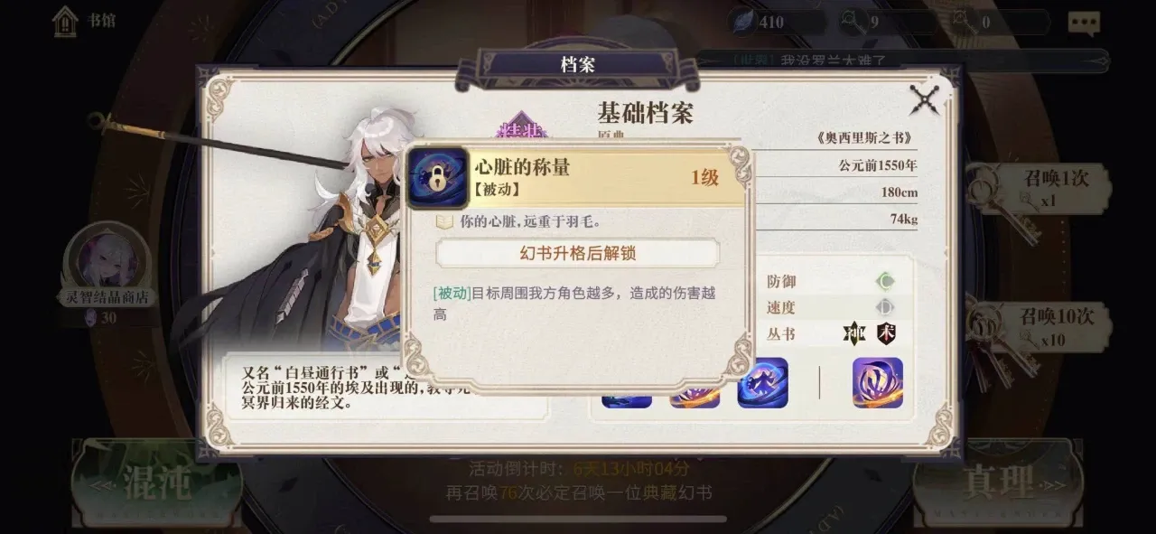Click the 术 series badge icon

[886, 333]
